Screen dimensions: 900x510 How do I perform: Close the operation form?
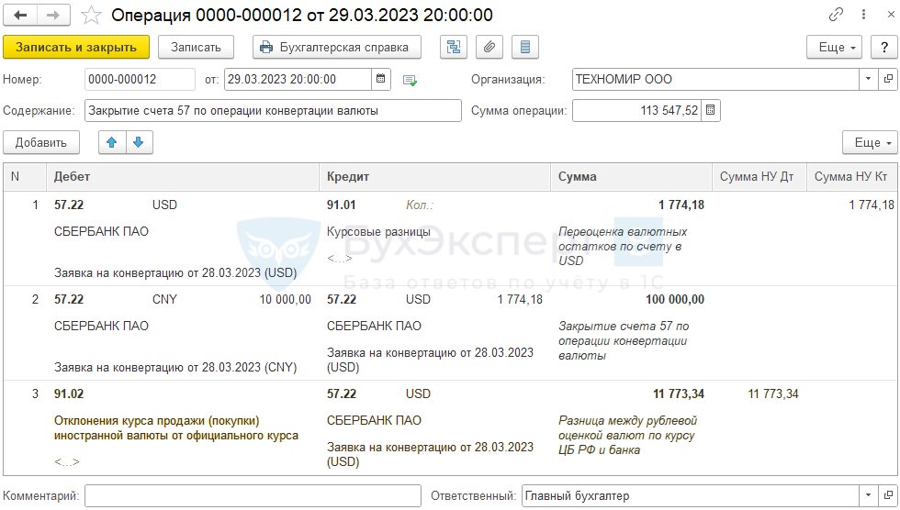pos(890,15)
